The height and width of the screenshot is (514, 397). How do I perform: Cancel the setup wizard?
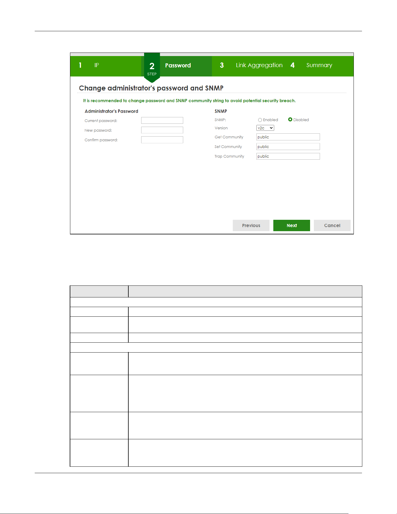coord(332,225)
